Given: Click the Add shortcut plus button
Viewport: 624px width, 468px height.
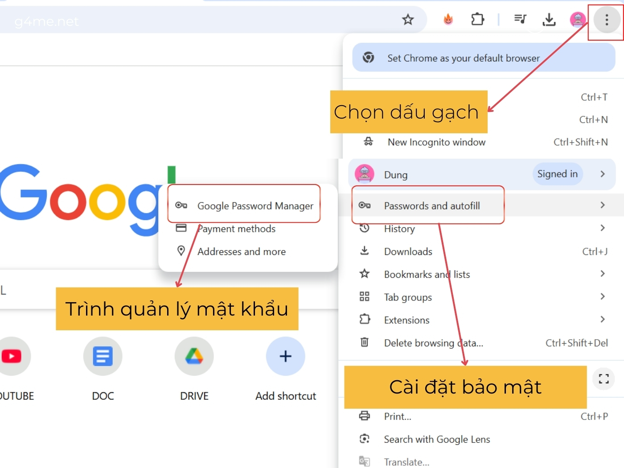Looking at the screenshot, I should (285, 356).
